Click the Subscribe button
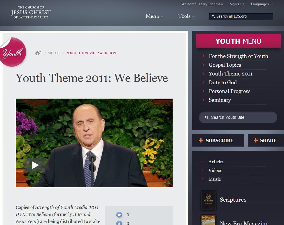 tap(218, 140)
